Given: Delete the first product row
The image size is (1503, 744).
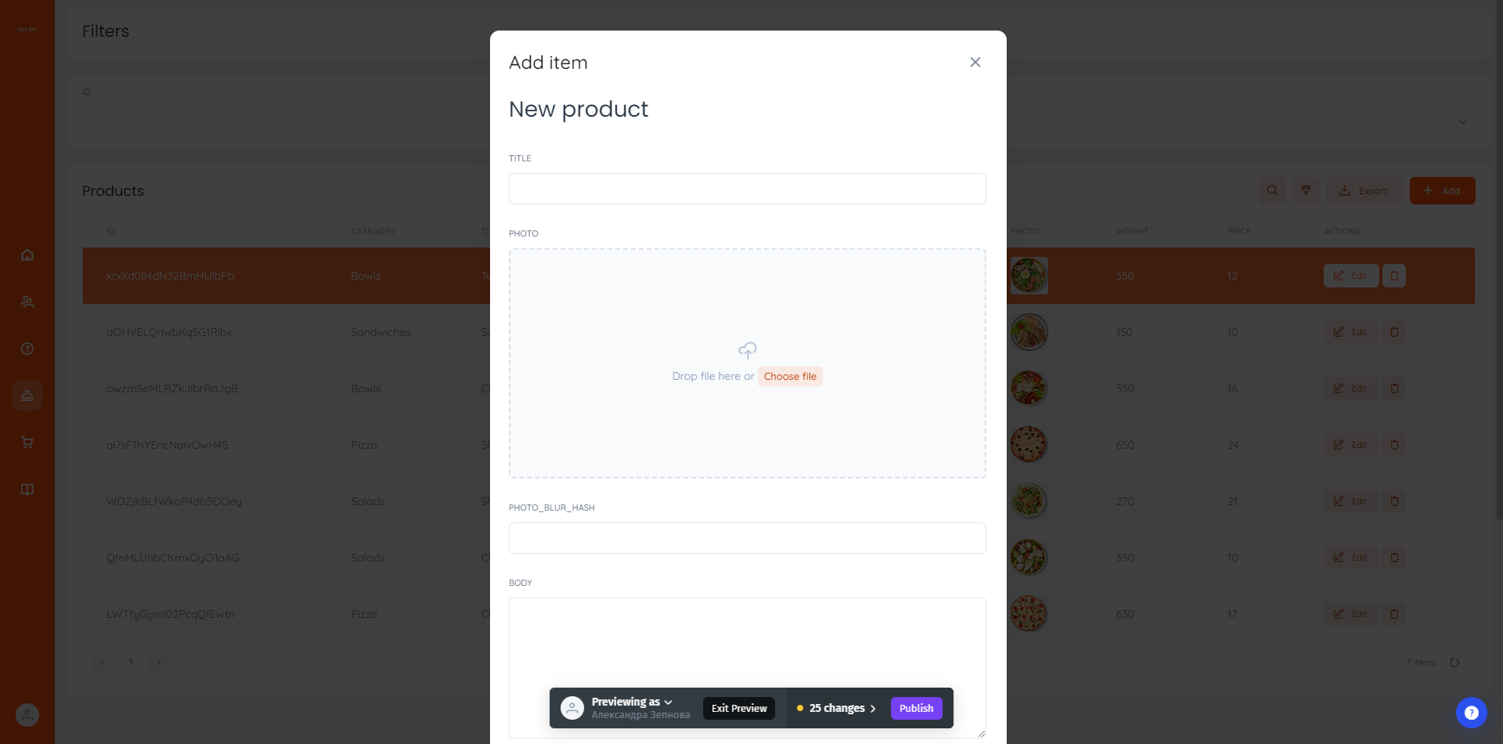Looking at the screenshot, I should [1394, 276].
